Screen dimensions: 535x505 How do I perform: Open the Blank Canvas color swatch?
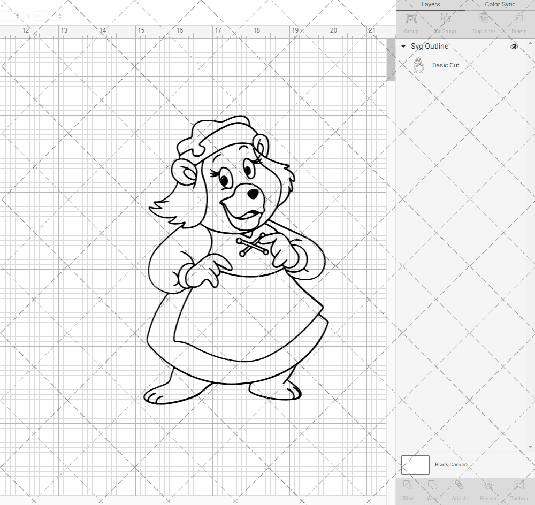[415, 464]
